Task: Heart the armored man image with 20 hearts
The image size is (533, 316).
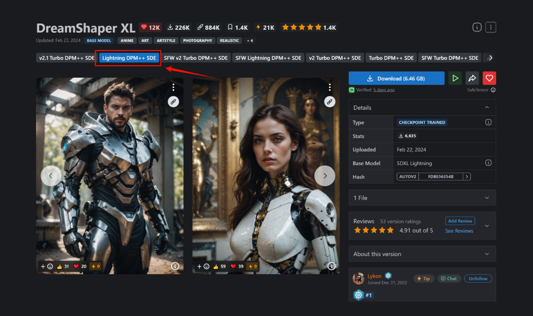Action: [80, 266]
